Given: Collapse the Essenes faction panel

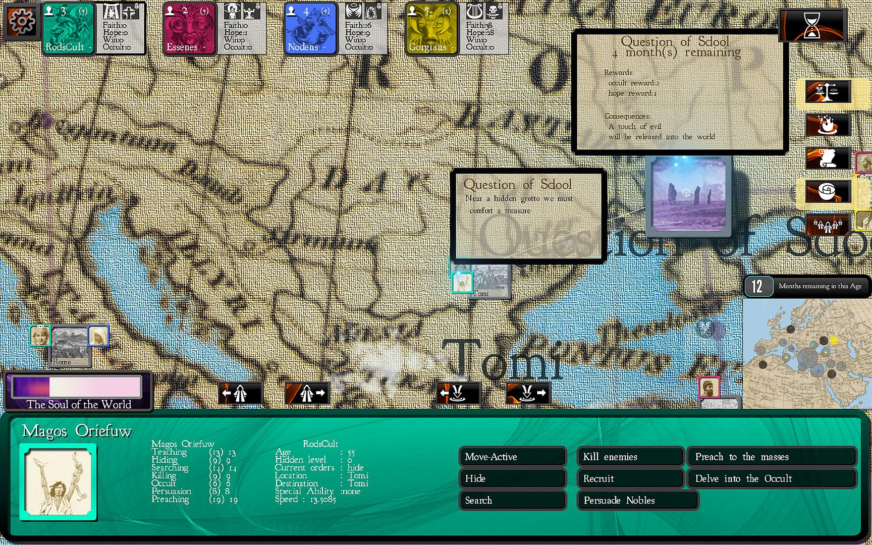Looking at the screenshot, I should tap(204, 47).
